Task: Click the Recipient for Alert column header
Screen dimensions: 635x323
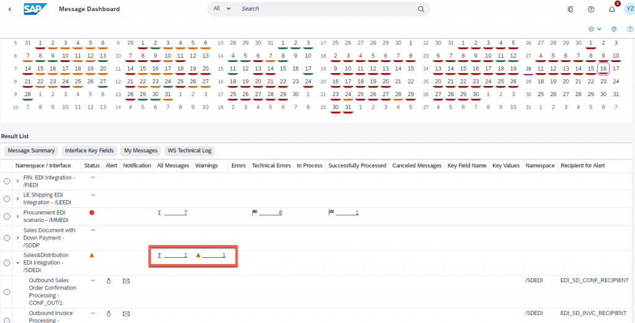Action: [x=583, y=166]
